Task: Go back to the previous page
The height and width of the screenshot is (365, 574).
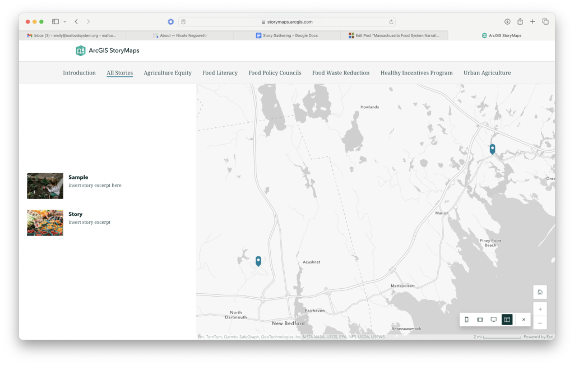Action: [76, 22]
